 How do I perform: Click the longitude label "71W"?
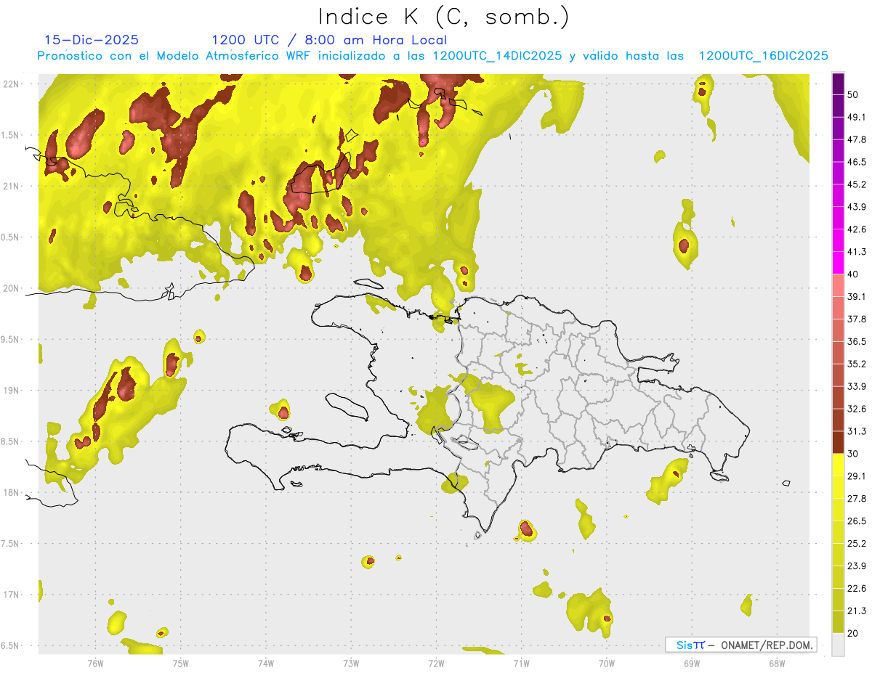pos(521,663)
